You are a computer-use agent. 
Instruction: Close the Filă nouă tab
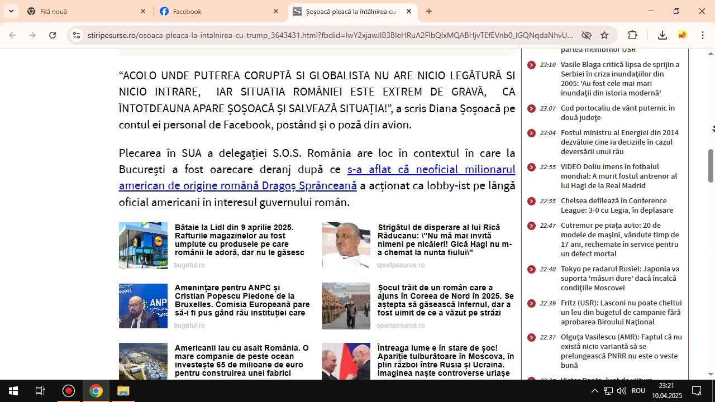pyautogui.click(x=143, y=11)
